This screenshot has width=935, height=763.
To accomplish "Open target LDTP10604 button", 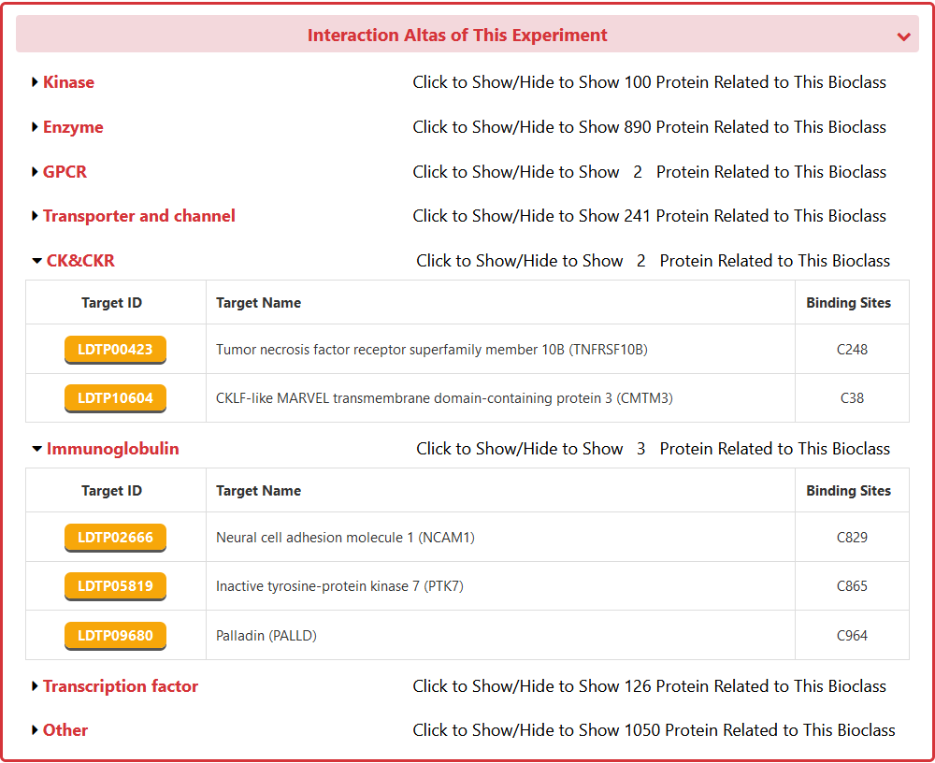I will tap(115, 398).
